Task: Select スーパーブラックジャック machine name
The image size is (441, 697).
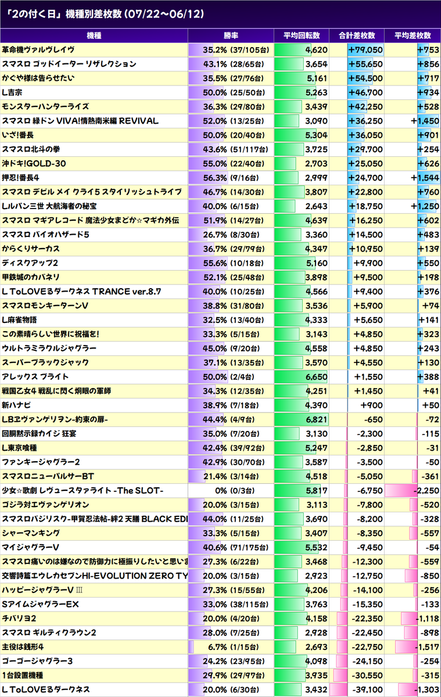Action: coord(45,363)
